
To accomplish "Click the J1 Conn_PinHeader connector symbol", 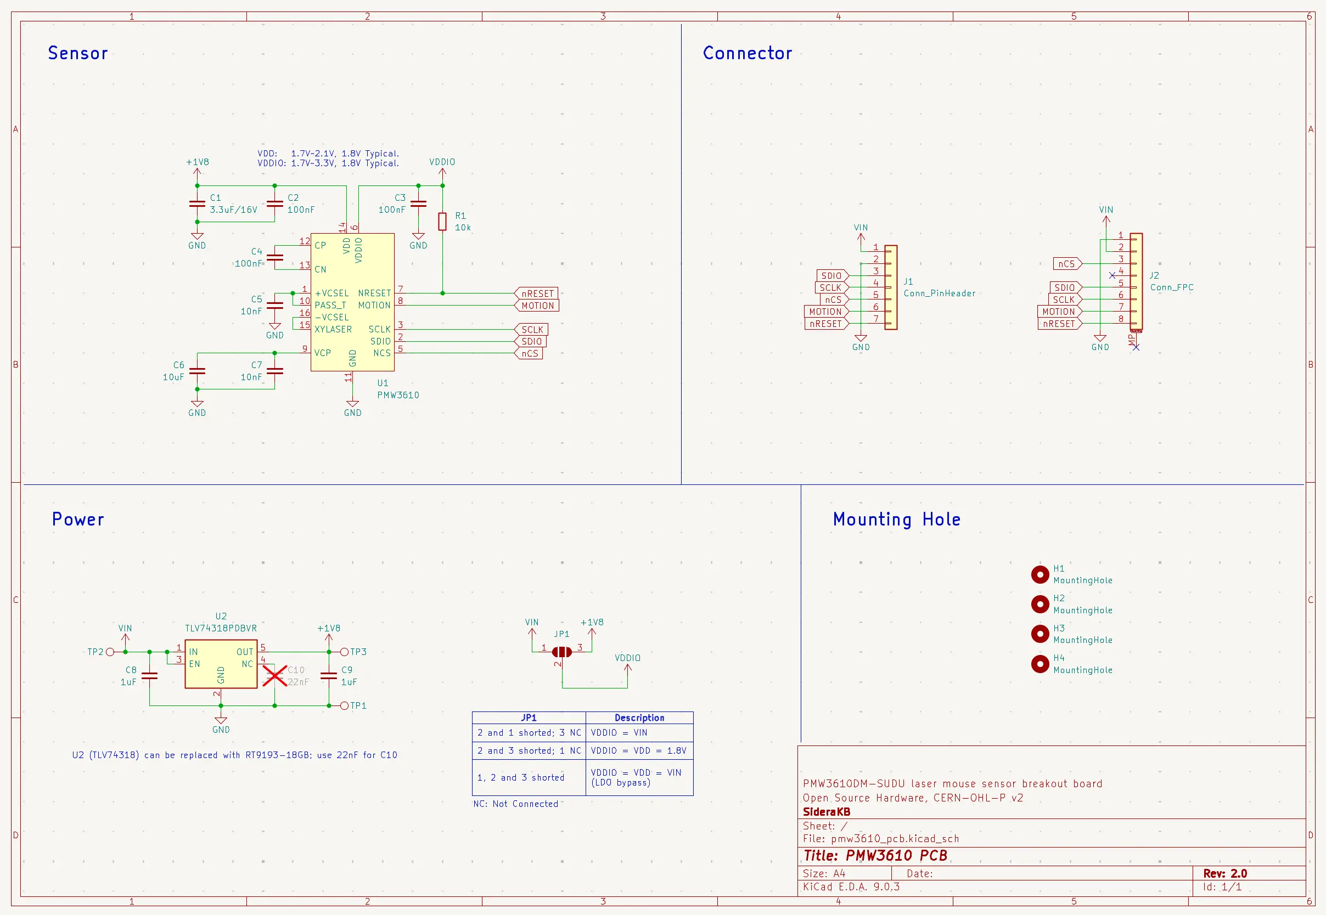I will (x=891, y=287).
